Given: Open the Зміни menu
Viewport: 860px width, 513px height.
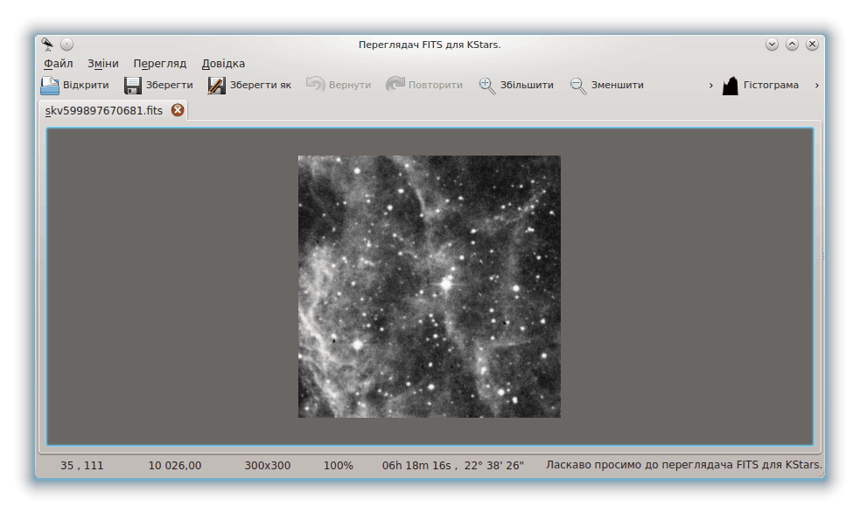Looking at the screenshot, I should tap(102, 64).
